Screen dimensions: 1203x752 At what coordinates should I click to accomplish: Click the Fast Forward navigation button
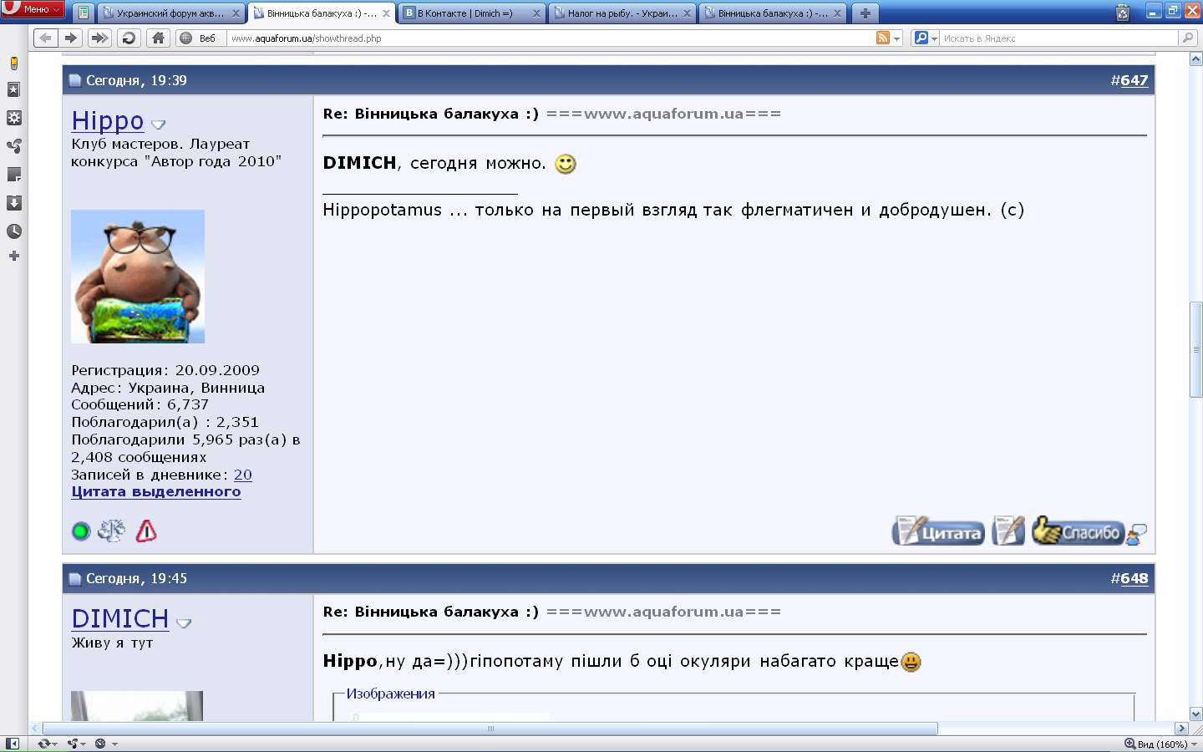[x=99, y=38]
